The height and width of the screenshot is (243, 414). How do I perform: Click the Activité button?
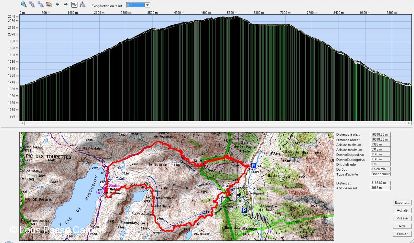pyautogui.click(x=402, y=210)
